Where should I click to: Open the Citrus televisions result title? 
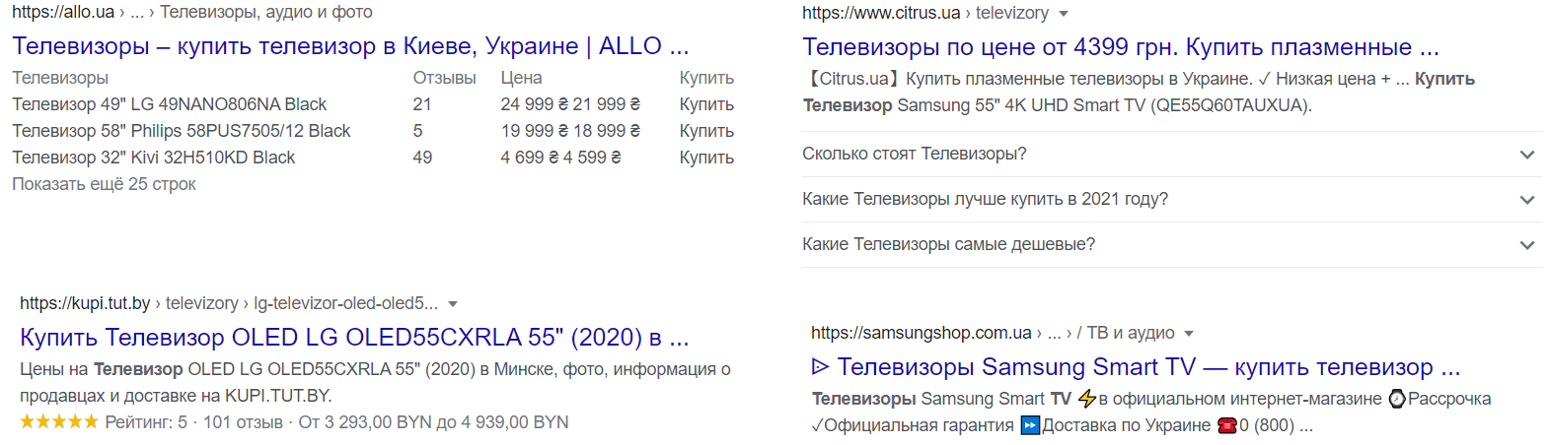coord(1120,47)
